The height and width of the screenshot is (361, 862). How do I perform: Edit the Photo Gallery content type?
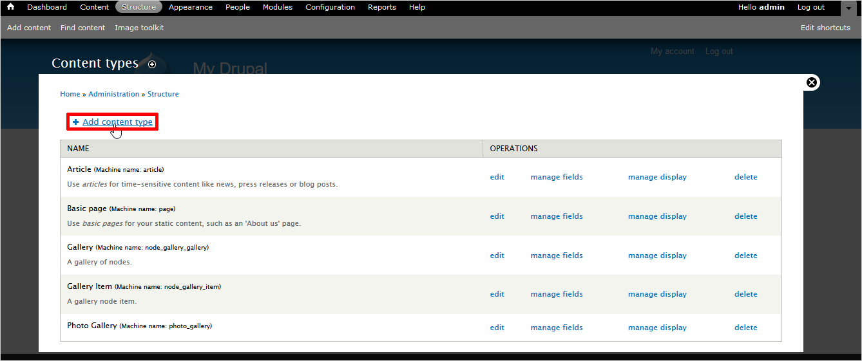tap(497, 328)
